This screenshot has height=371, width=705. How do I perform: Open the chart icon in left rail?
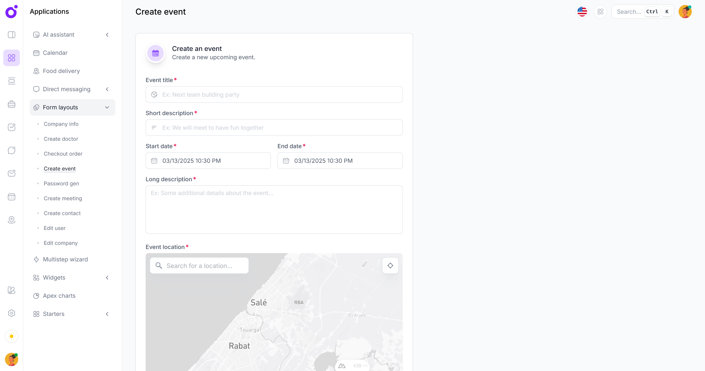pos(12,127)
